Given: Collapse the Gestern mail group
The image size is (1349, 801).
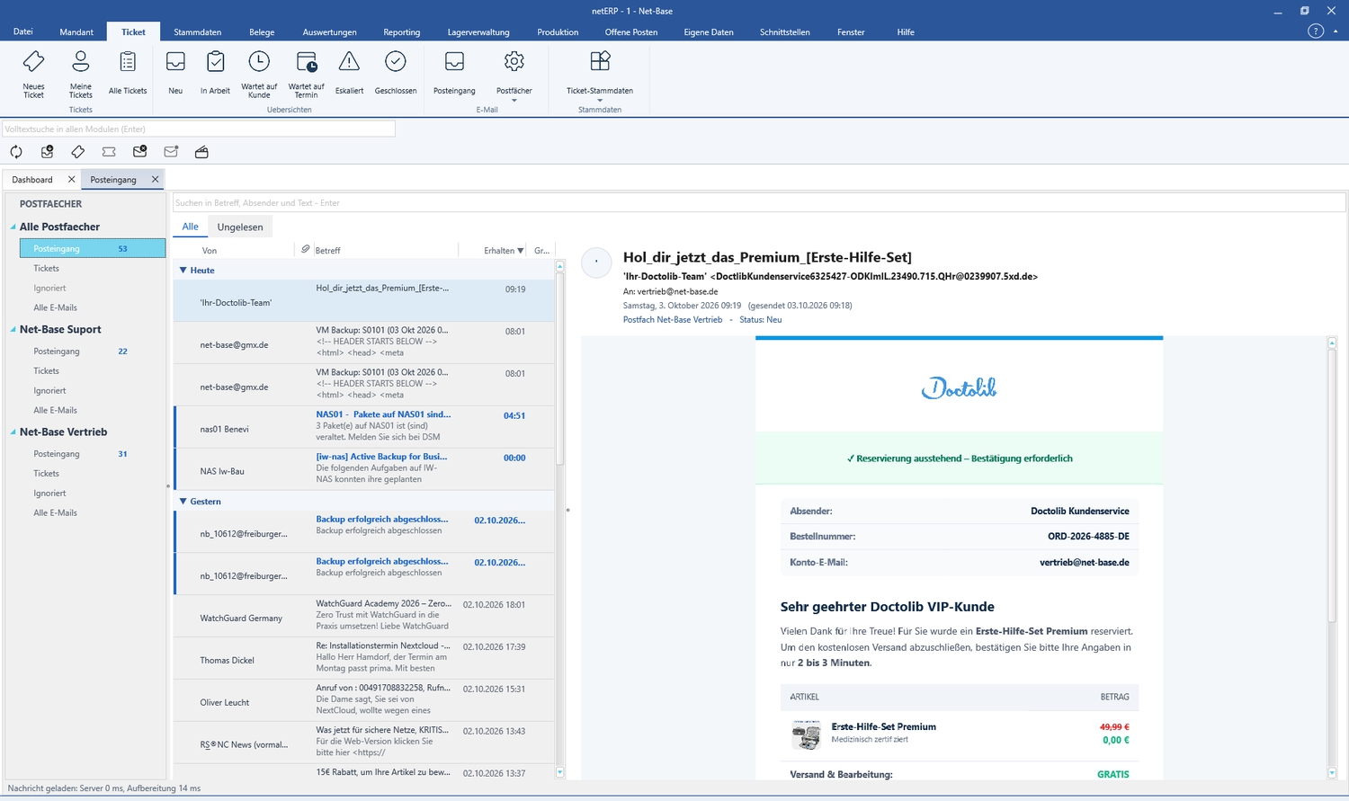Looking at the screenshot, I should 183,502.
